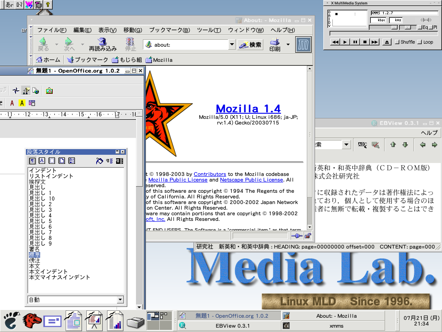Open 編集(E) menu in Mozilla
Viewport: 442px width, 332px height.
(82, 30)
